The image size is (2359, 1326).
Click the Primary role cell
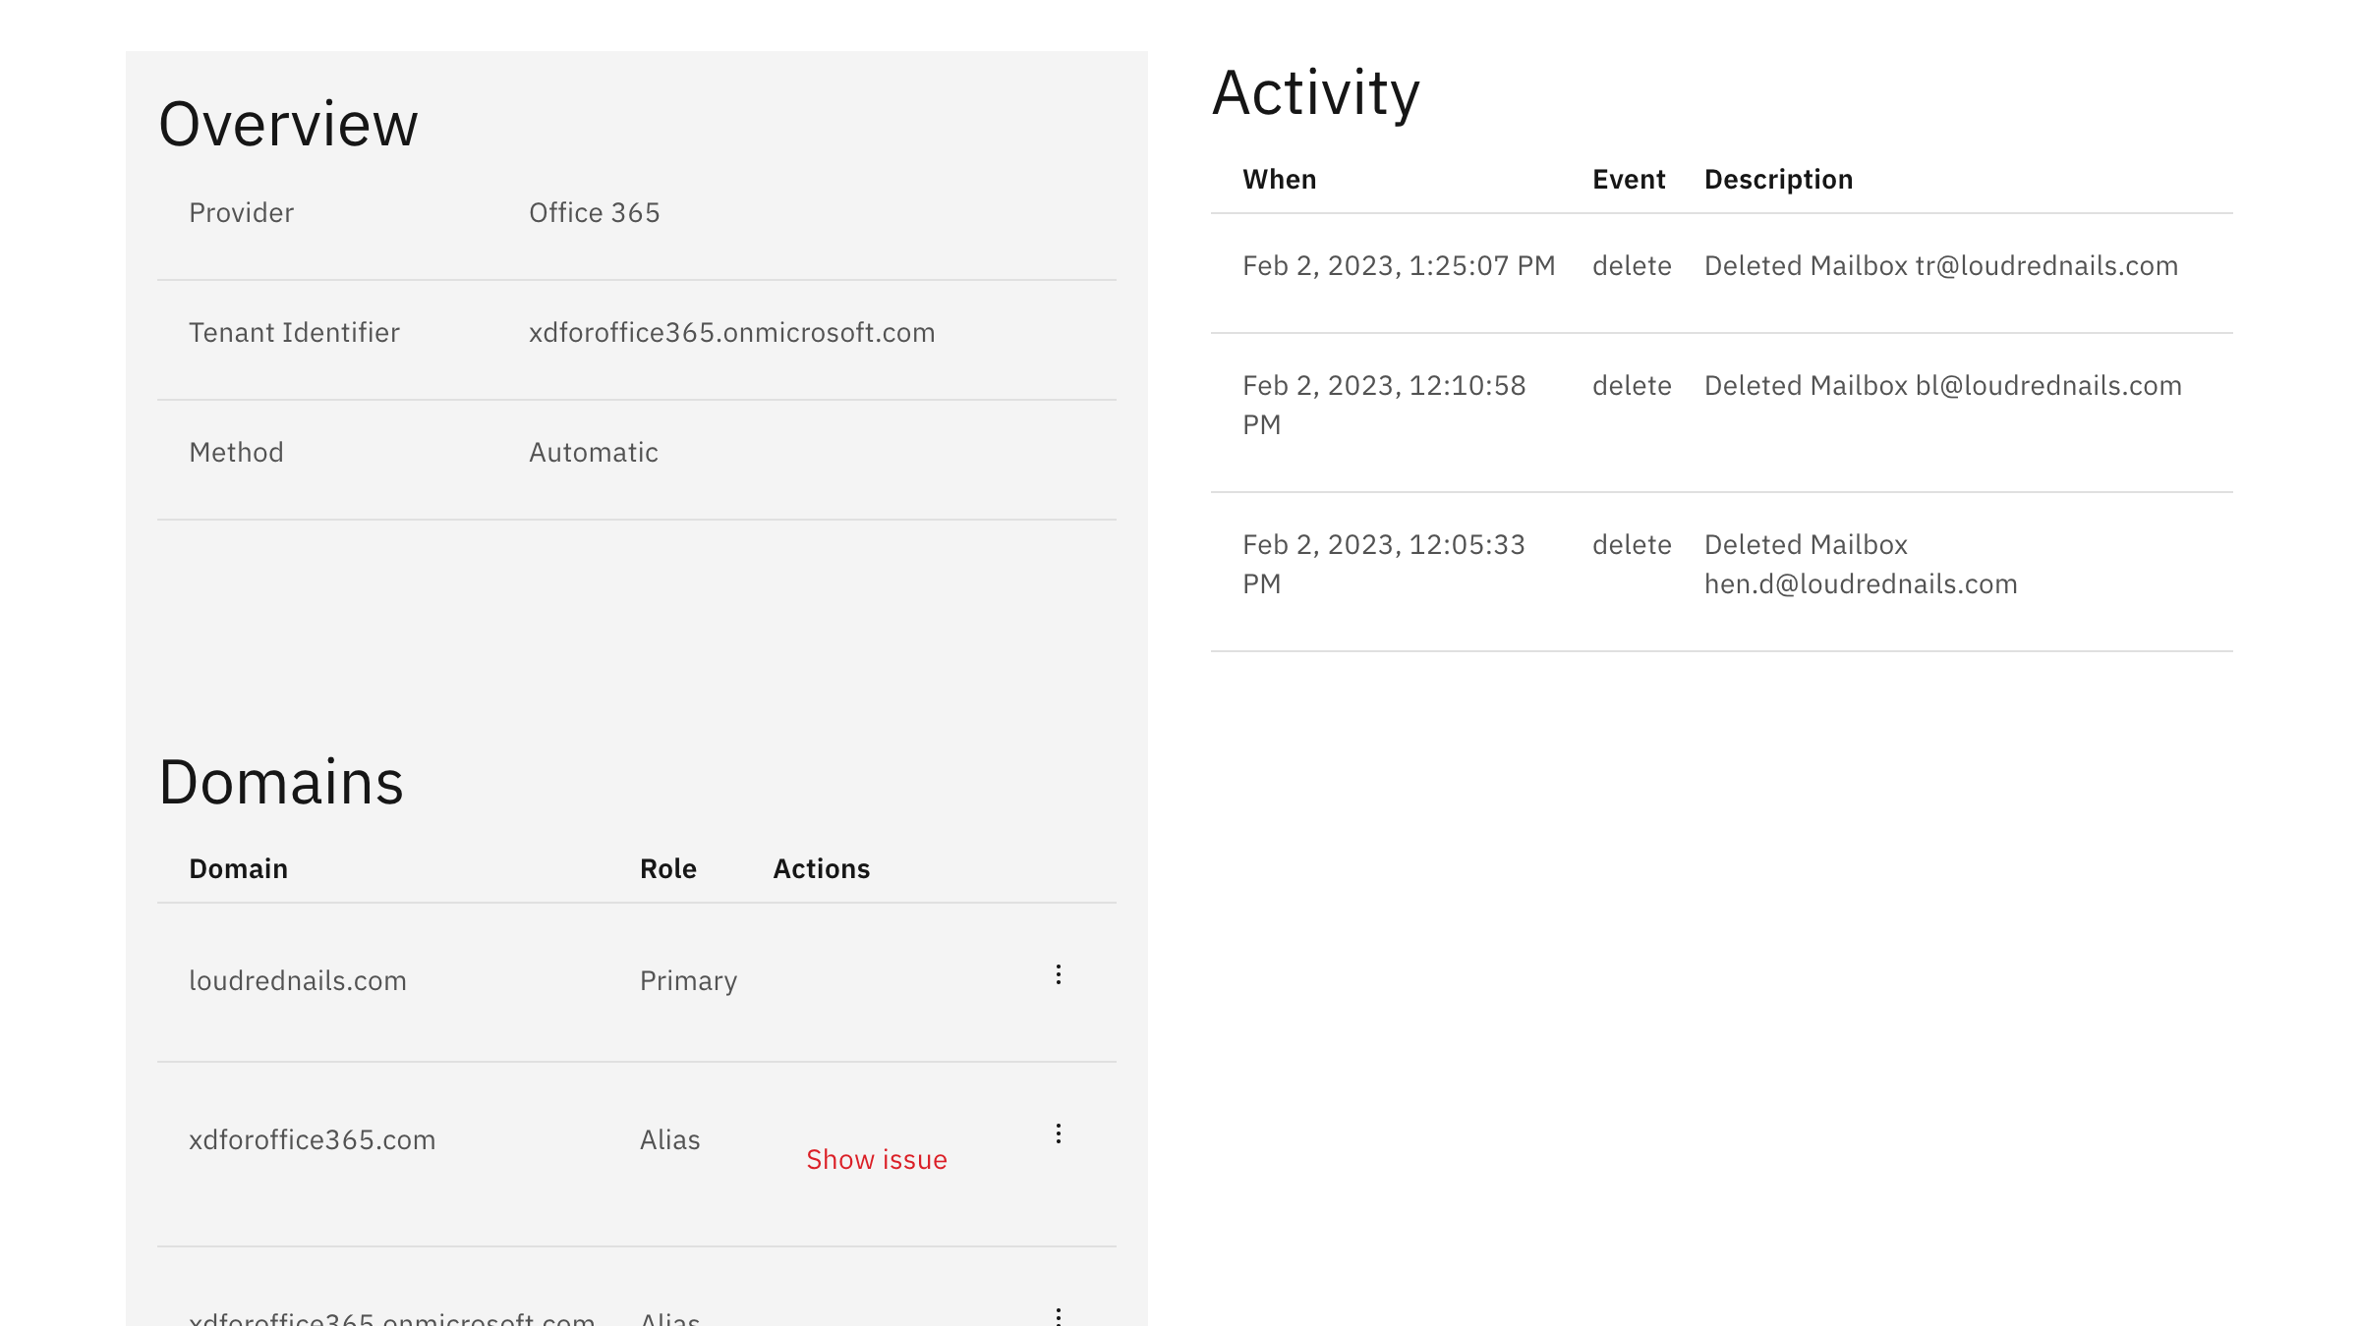689,980
